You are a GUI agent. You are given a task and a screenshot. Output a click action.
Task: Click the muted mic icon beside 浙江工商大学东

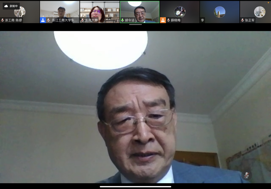[x=49, y=20]
